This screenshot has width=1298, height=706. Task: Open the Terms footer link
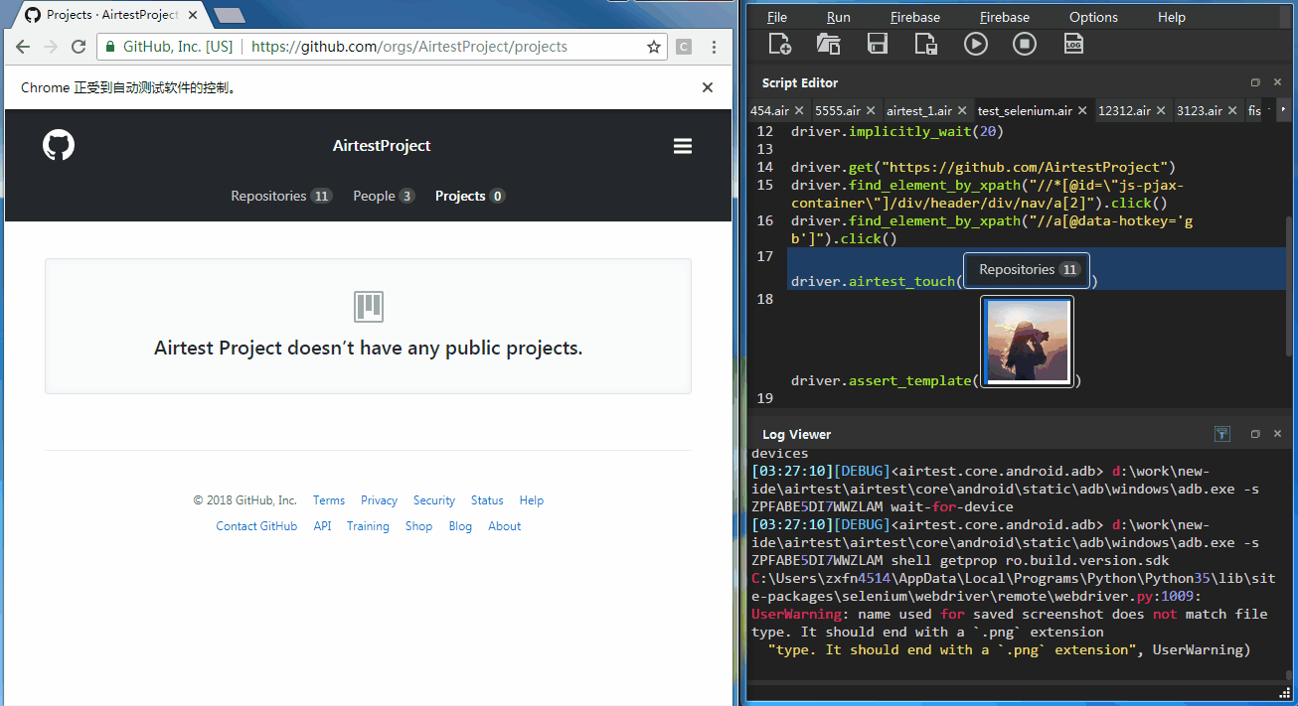tap(329, 500)
